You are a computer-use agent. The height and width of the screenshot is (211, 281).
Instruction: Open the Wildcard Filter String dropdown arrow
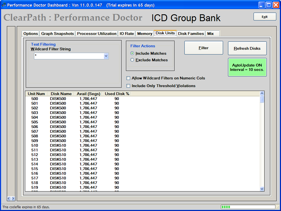pyautogui.click(x=106, y=56)
